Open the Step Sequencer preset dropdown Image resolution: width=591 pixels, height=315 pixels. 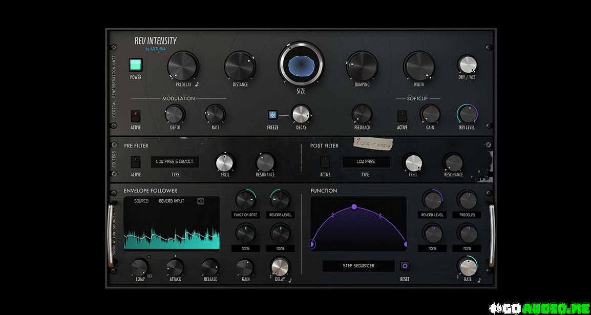coord(358,266)
